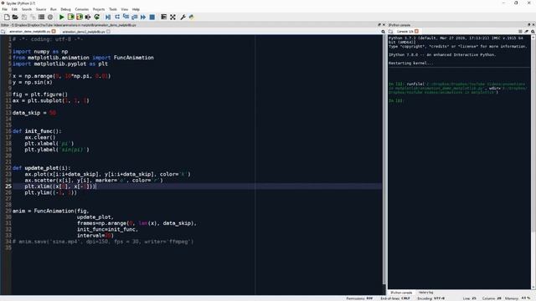Toggle fullscreen mode icon

pos(173,17)
